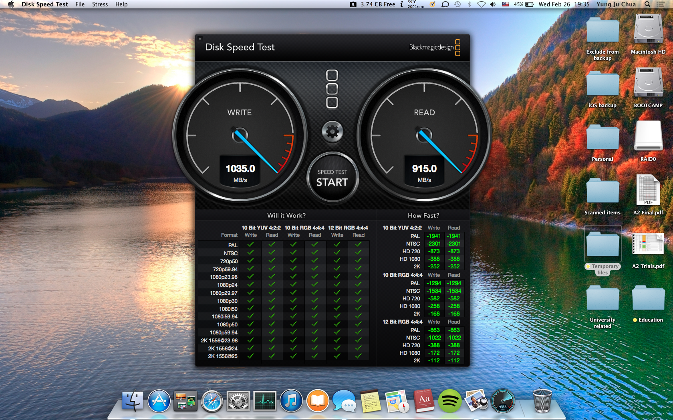The image size is (673, 420).
Task: Open the Wi-Fi status menu
Action: pos(481,4)
